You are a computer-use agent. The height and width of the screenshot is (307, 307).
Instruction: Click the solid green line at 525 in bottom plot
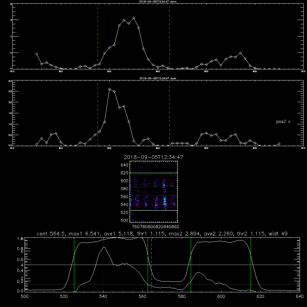(x=74, y=265)
